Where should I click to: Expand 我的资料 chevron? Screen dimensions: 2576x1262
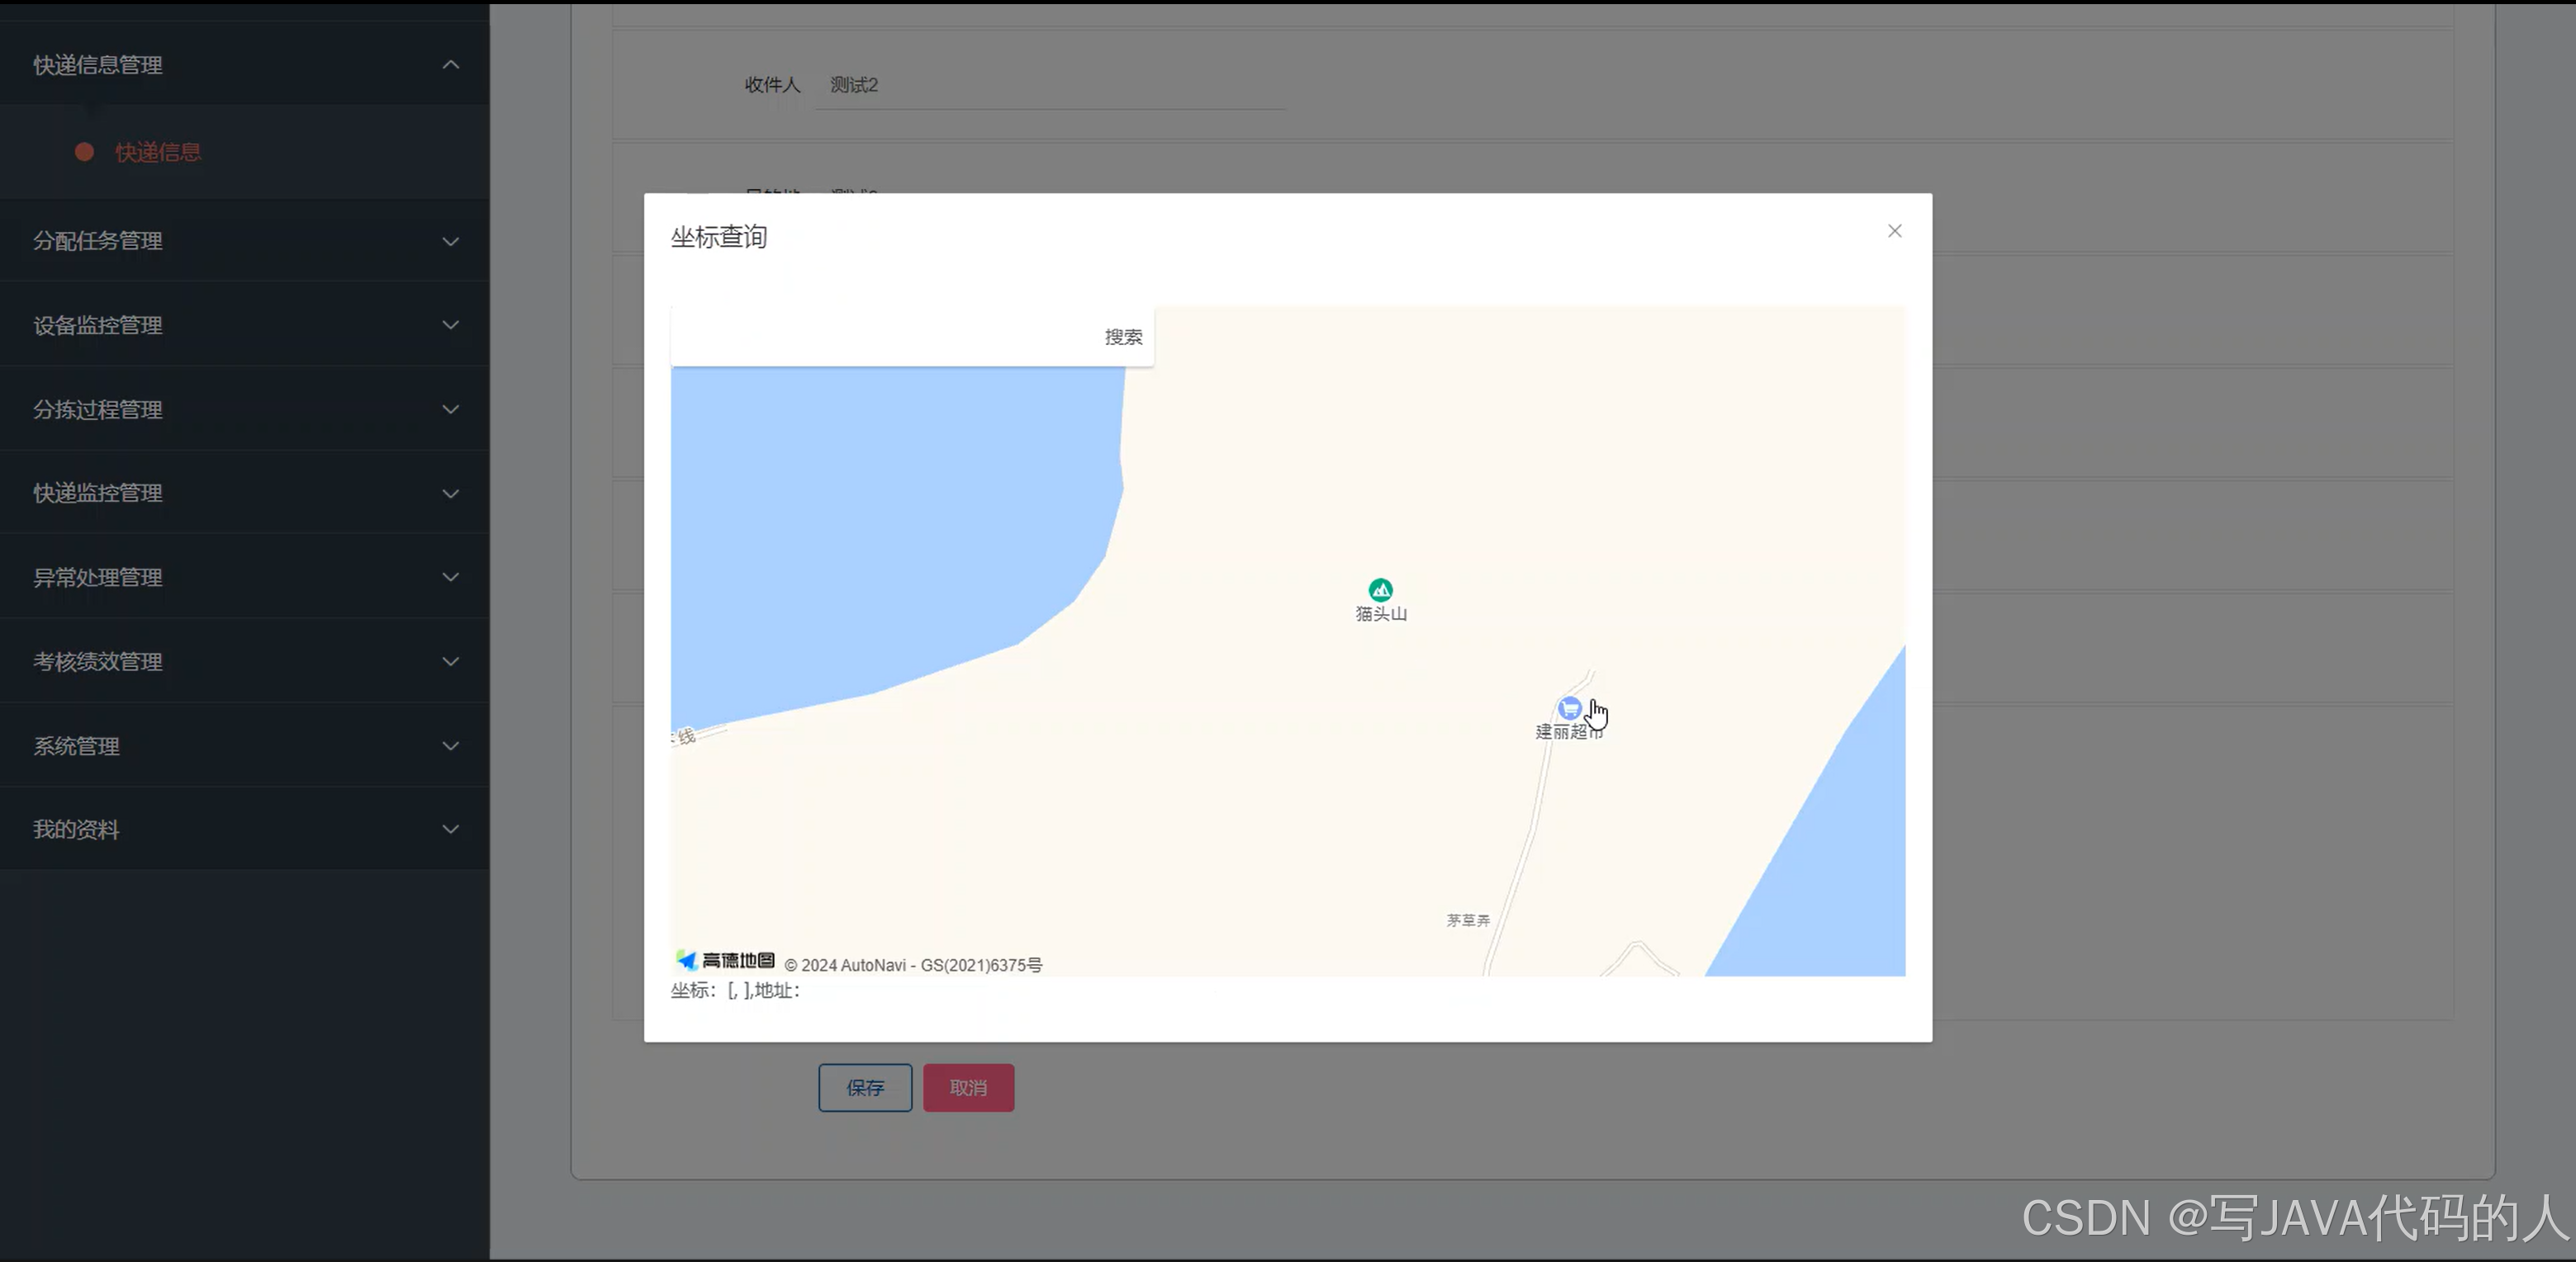click(451, 830)
